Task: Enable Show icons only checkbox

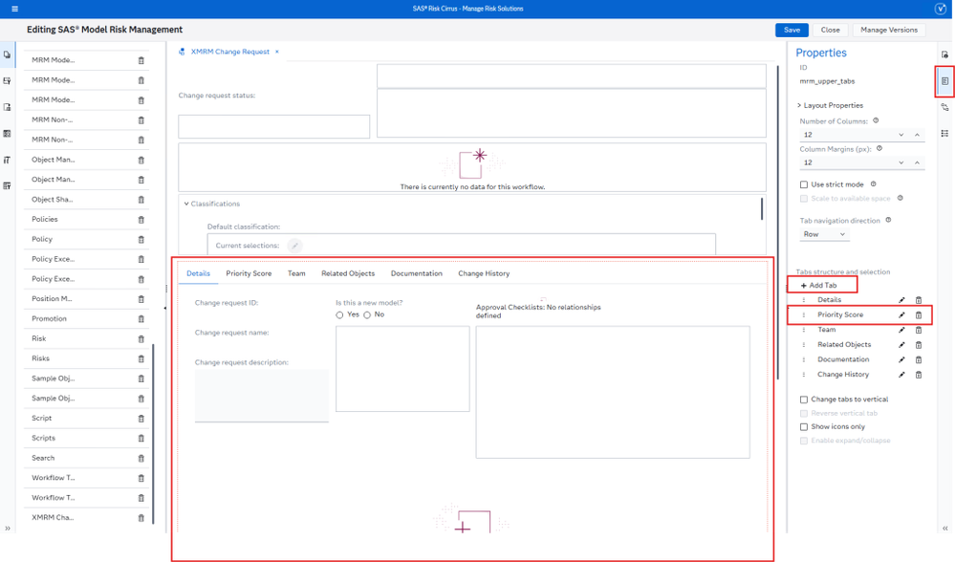Action: coord(803,427)
